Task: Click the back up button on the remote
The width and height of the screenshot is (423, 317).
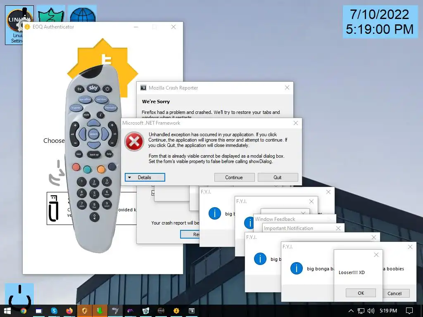Action: (94, 154)
